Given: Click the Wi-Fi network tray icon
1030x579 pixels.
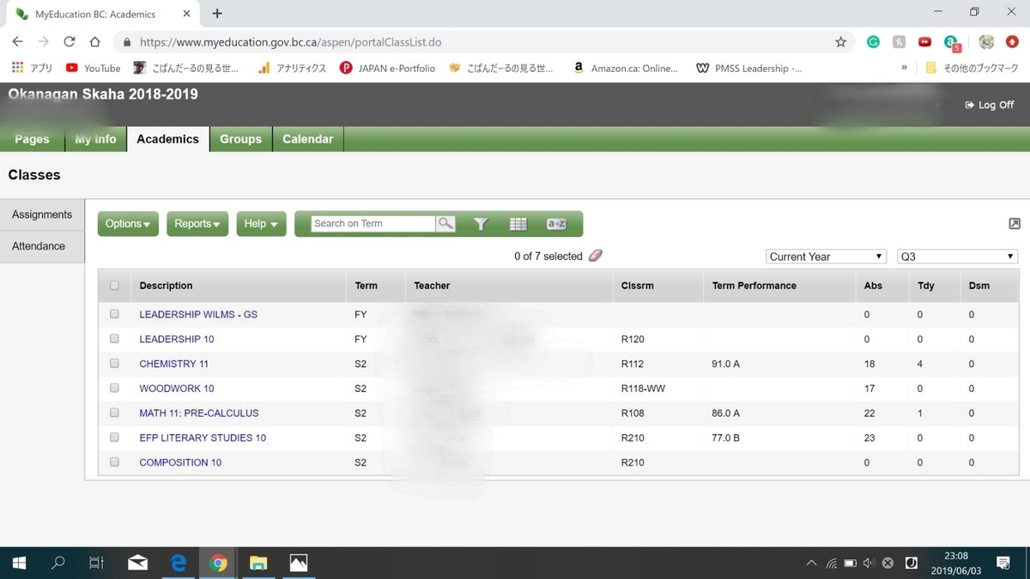Looking at the screenshot, I should 831,563.
